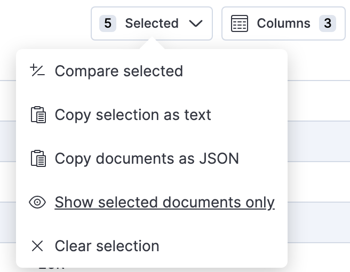Click the number 5 badge on Selected button
Image resolution: width=350 pixels, height=272 pixels.
pos(108,23)
